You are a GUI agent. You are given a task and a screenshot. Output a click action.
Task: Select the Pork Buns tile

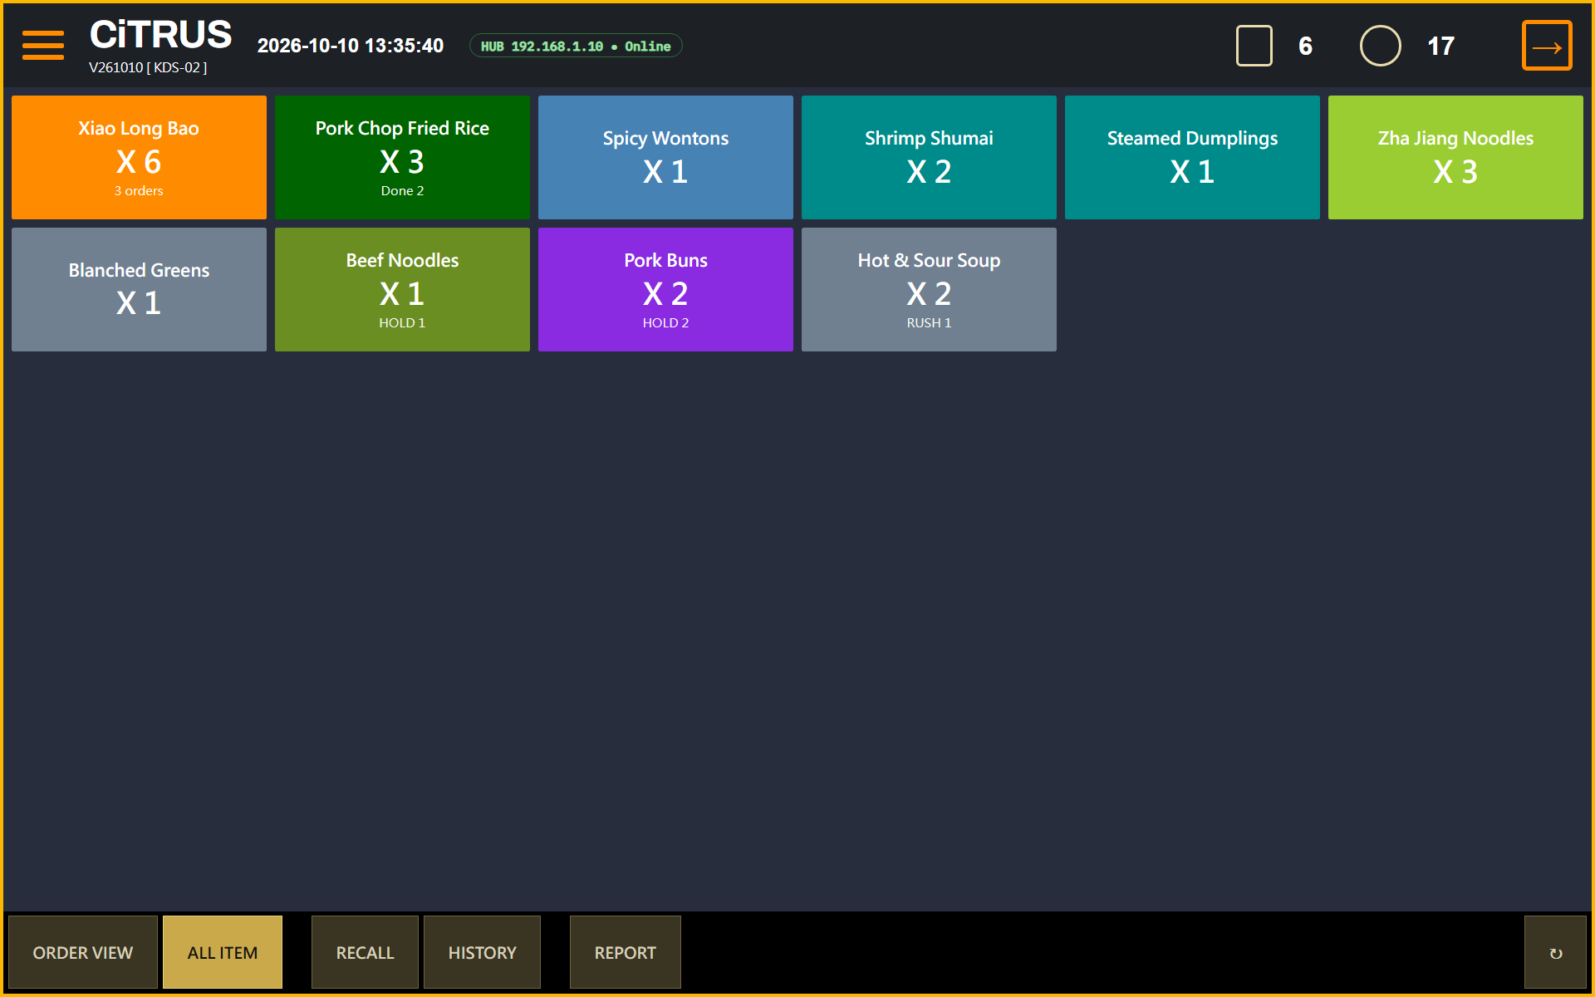pyautogui.click(x=665, y=289)
